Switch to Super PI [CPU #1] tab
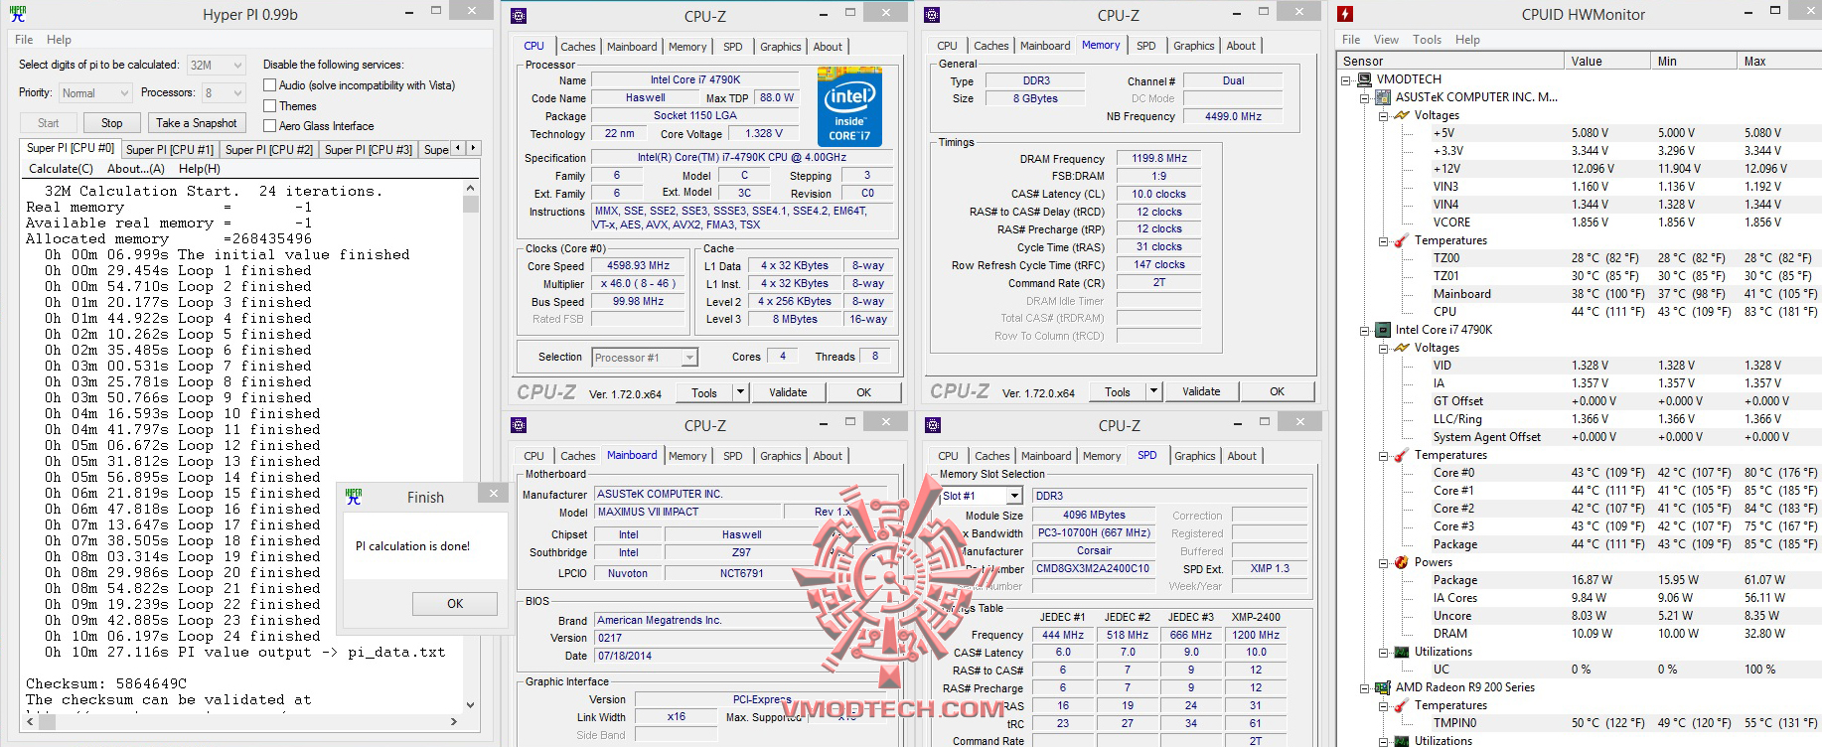 [x=170, y=150]
